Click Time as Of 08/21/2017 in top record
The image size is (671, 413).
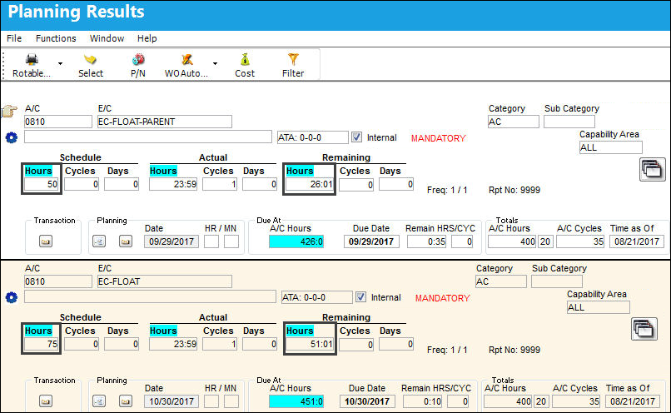pyautogui.click(x=637, y=241)
